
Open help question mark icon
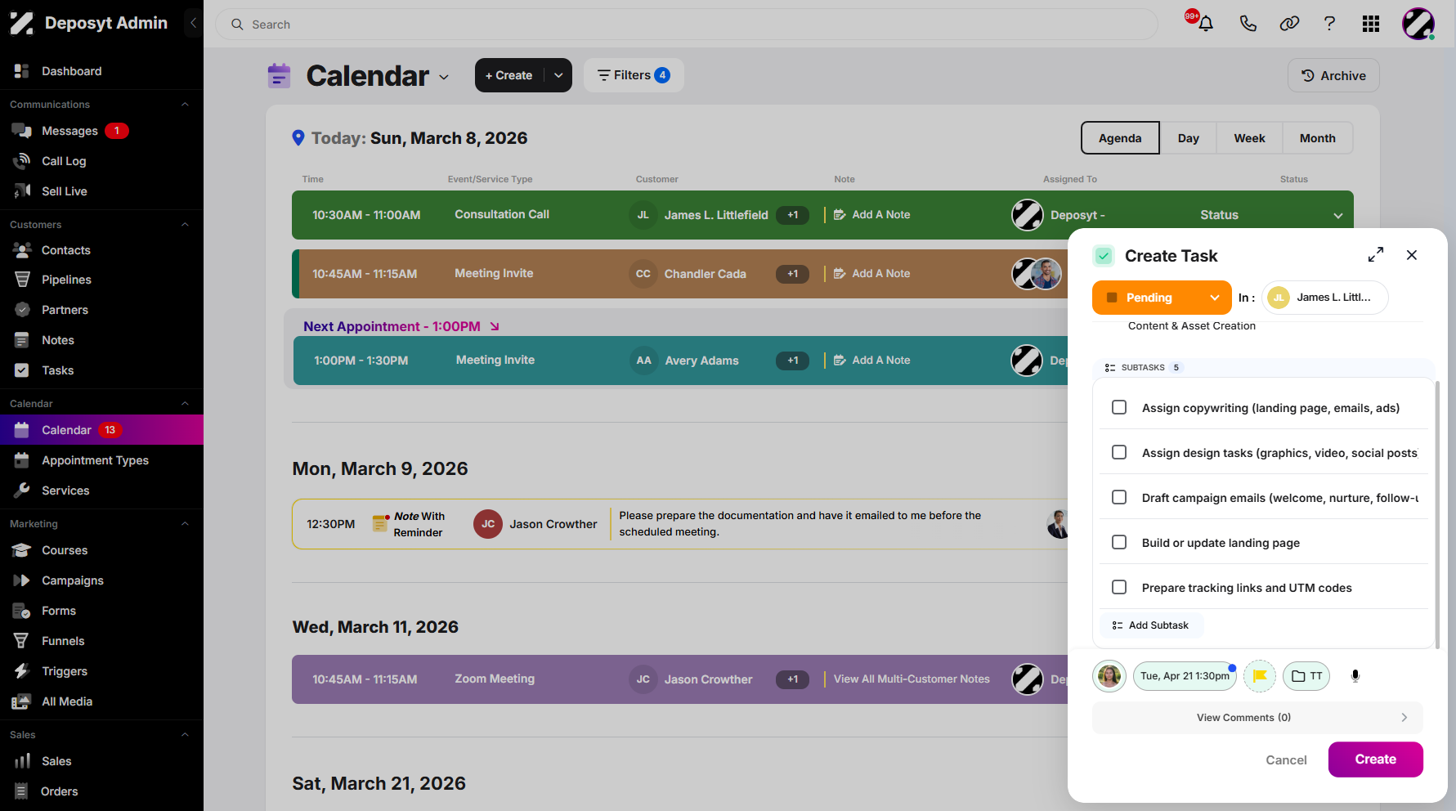coord(1330,24)
